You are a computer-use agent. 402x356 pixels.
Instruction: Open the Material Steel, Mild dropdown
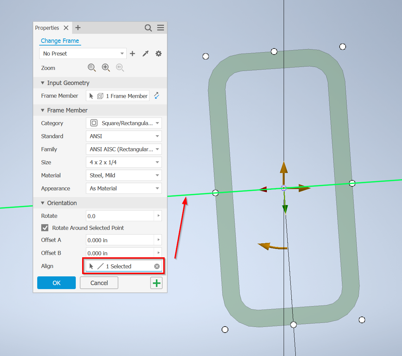click(x=124, y=175)
